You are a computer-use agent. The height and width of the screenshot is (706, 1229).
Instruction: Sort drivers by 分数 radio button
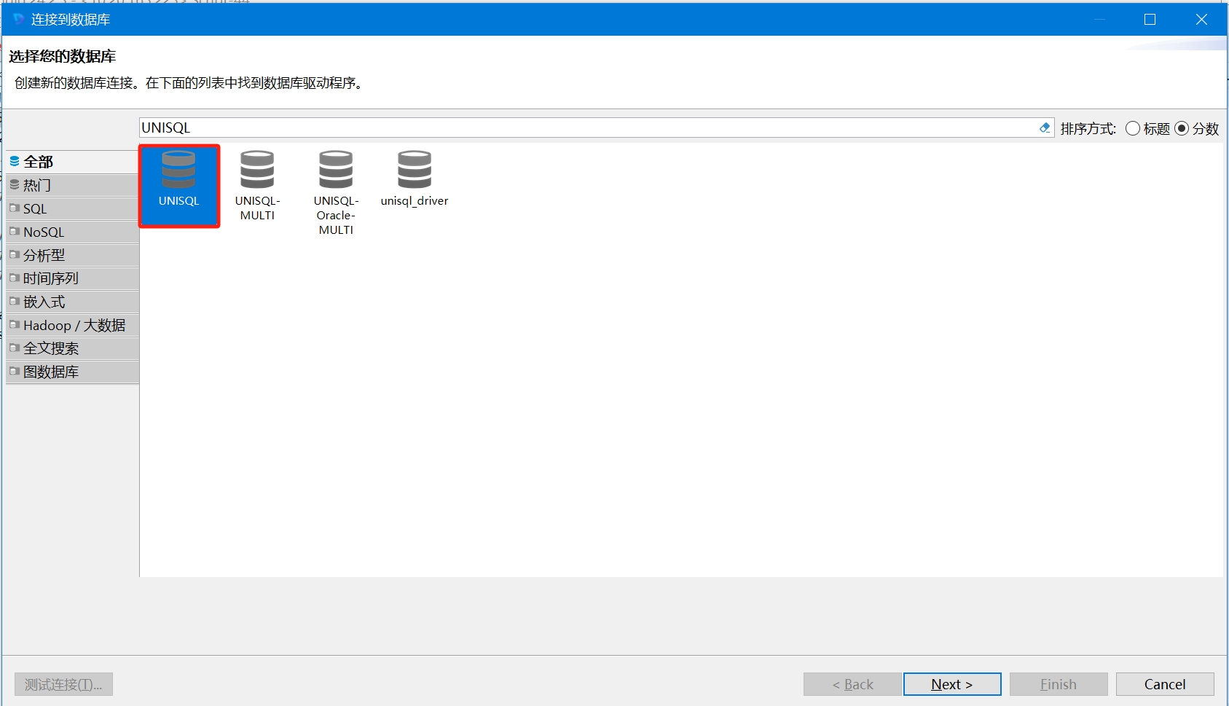click(1182, 128)
